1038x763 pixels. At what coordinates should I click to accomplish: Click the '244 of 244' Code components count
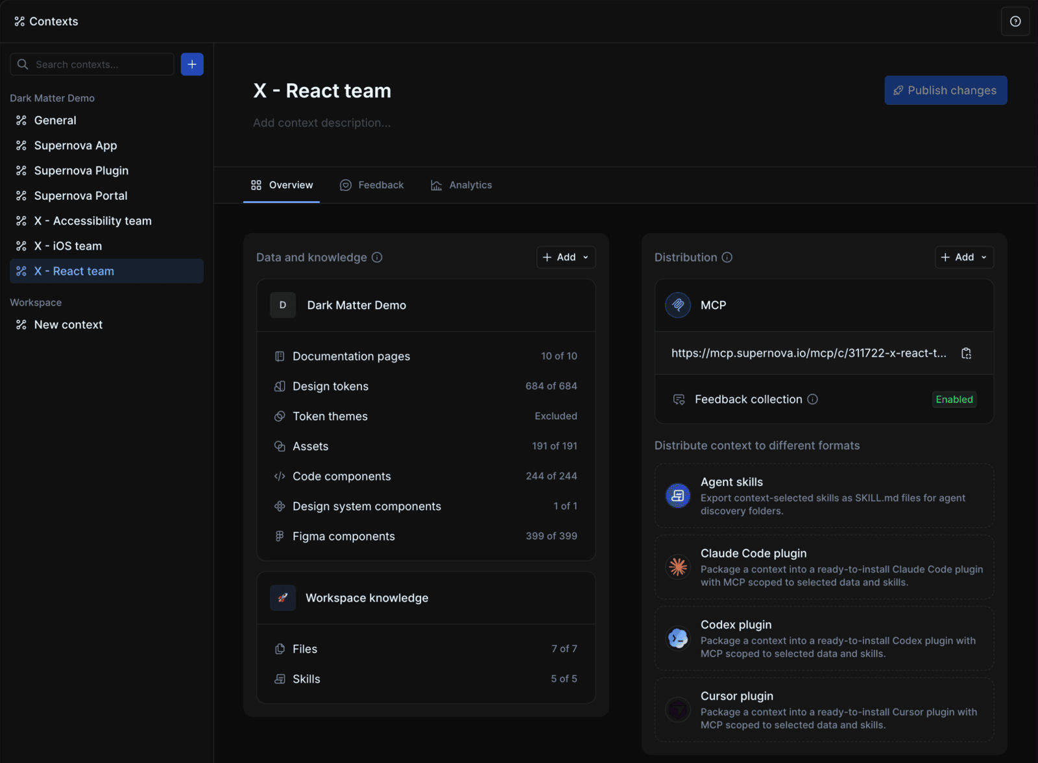coord(551,476)
